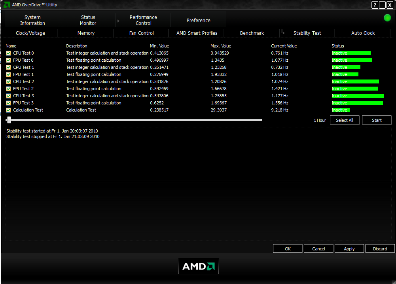Open the Auto Clock sub-tab

[x=363, y=33]
